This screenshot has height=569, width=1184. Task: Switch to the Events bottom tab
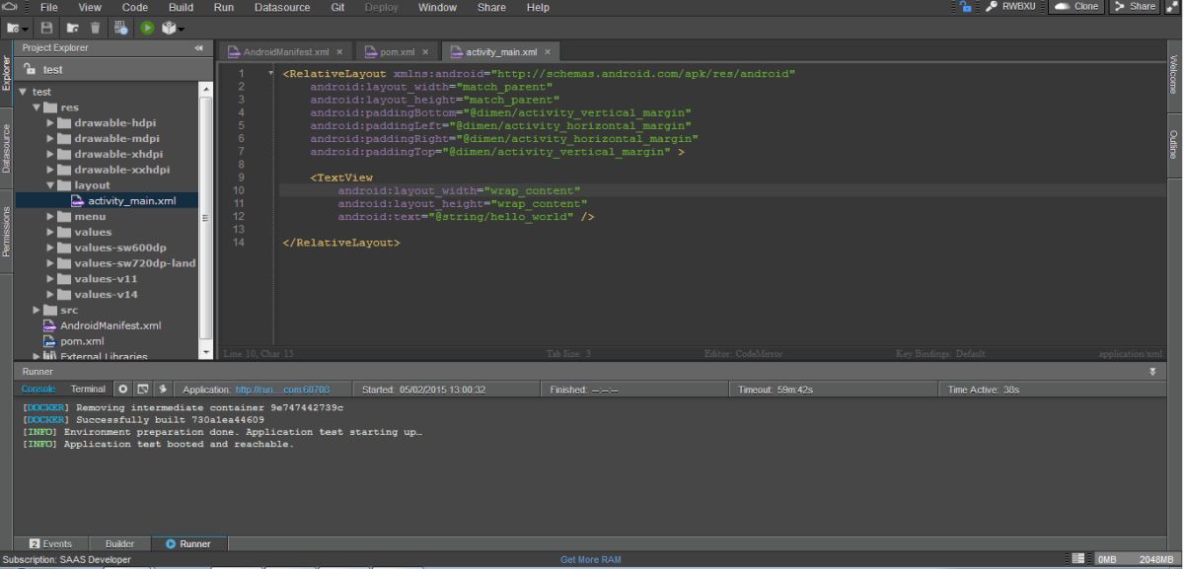coord(50,543)
